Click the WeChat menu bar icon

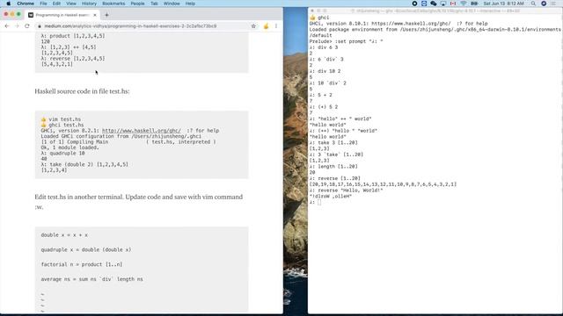(434, 4)
